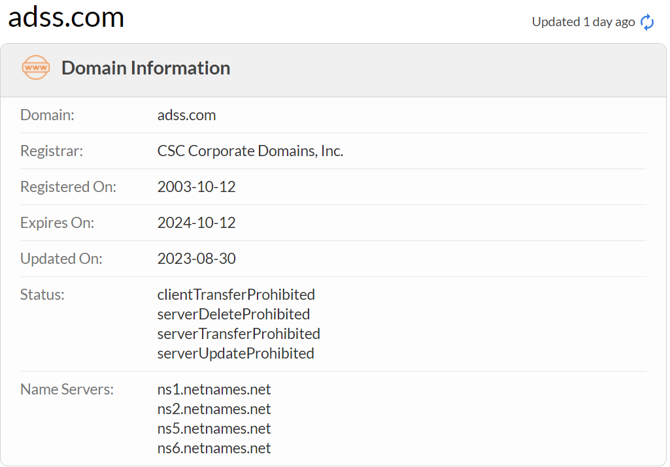This screenshot has height=467, width=670.
Task: Click name server ns1.netnames.net
Action: [214, 390]
